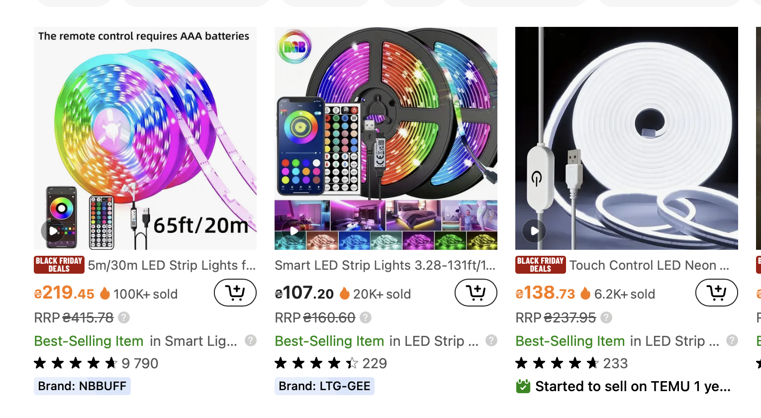
Task: Open the 5m/30m LED Strip Lights title
Action: [x=172, y=265]
